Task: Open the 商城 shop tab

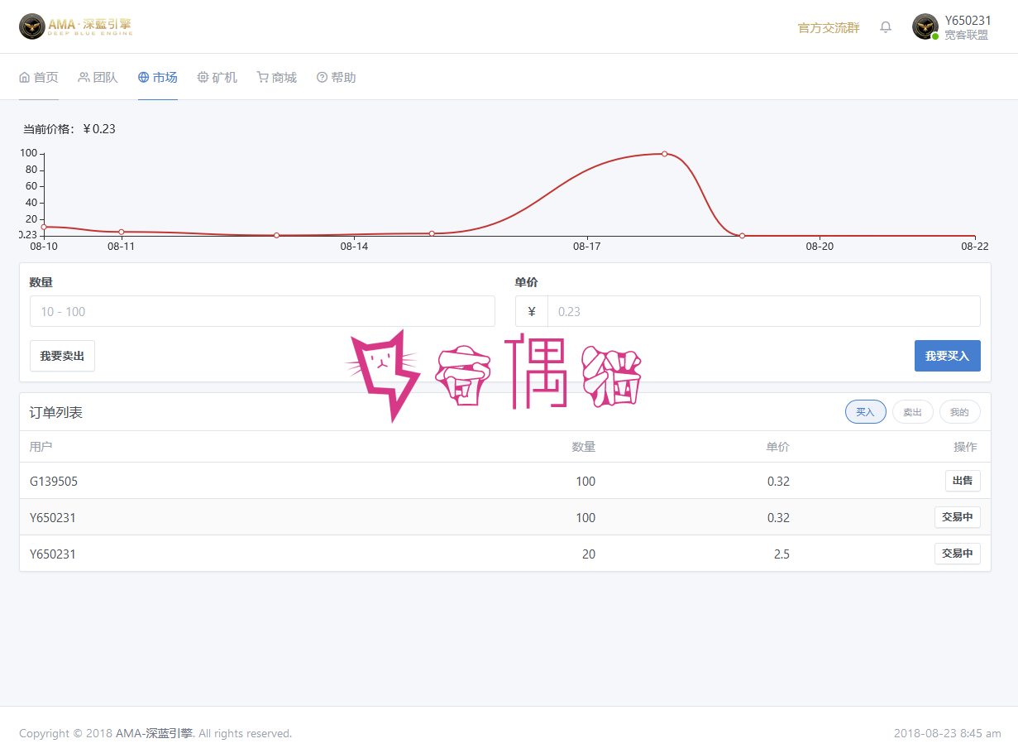Action: [x=277, y=77]
